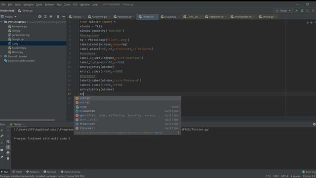Open the Run tool window button
This screenshot has height=178, width=316.
pyautogui.click(x=4, y=172)
